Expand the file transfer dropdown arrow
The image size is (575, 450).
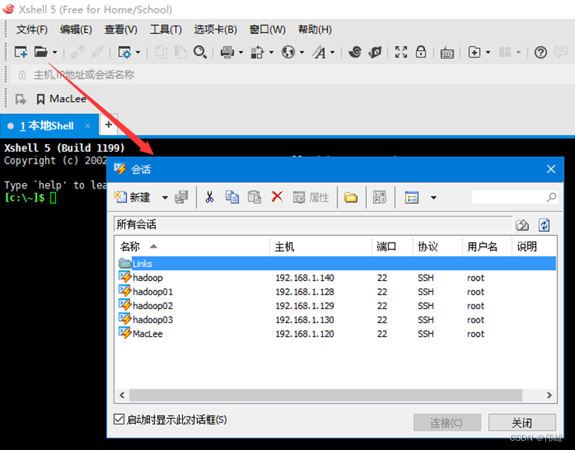[x=272, y=52]
